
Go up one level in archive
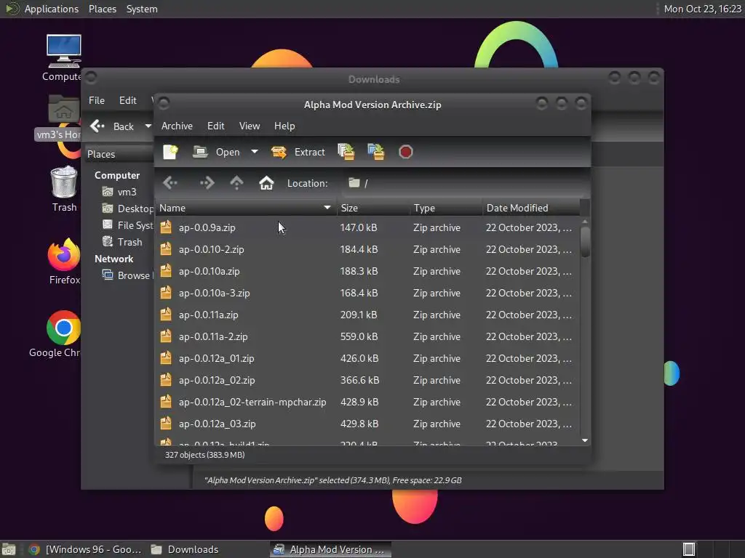[x=236, y=182]
